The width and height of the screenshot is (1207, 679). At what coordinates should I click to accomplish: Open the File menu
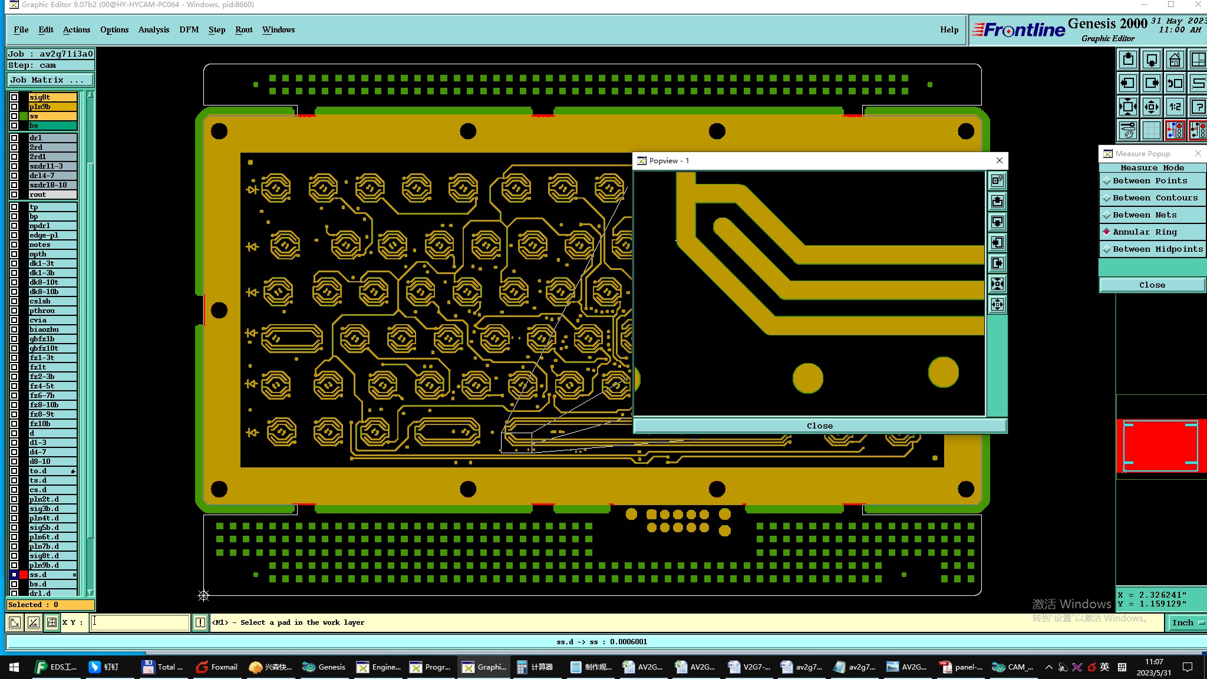tap(21, 29)
